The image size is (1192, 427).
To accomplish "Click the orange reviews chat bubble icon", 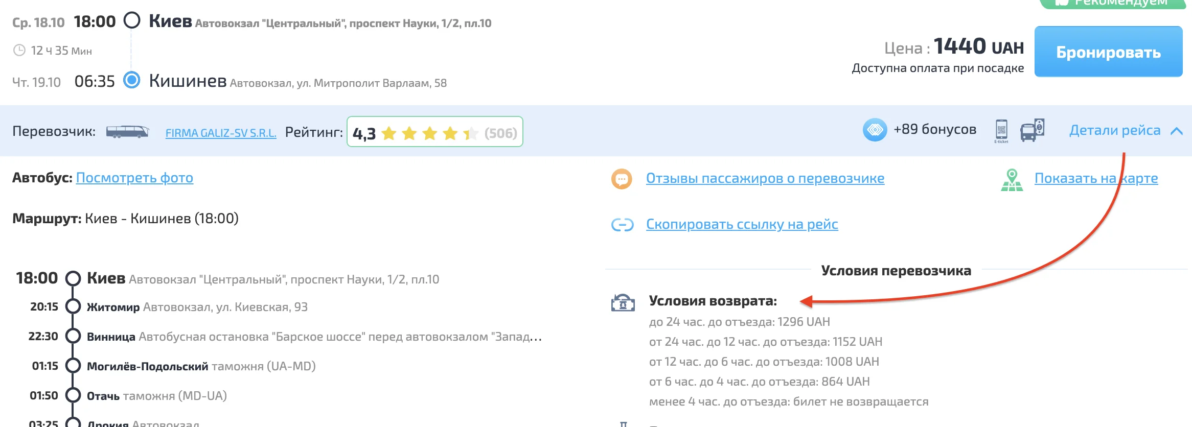I will click(x=622, y=179).
